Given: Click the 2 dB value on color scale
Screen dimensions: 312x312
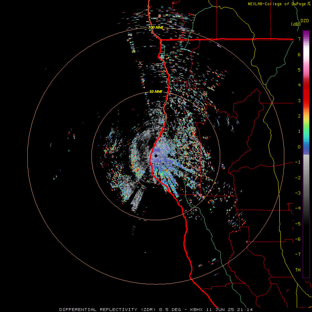Looking at the screenshot, I should coord(299,116).
